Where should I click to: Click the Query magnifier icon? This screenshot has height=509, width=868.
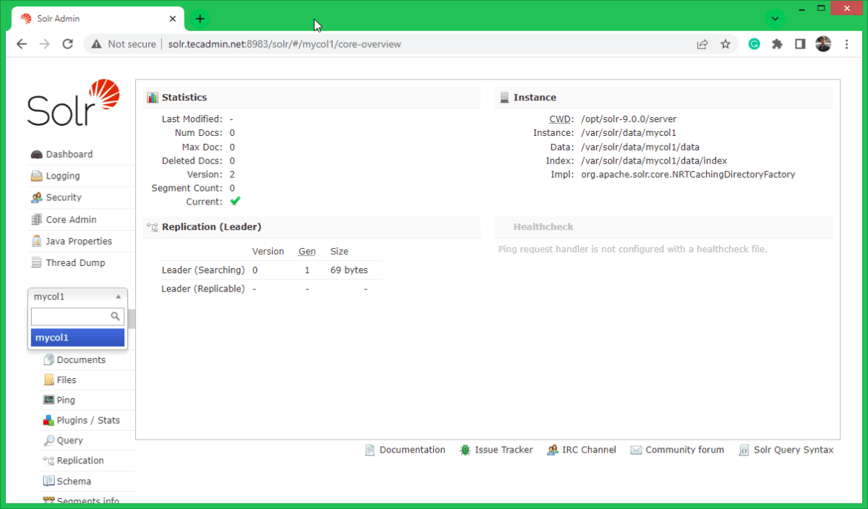pos(49,440)
